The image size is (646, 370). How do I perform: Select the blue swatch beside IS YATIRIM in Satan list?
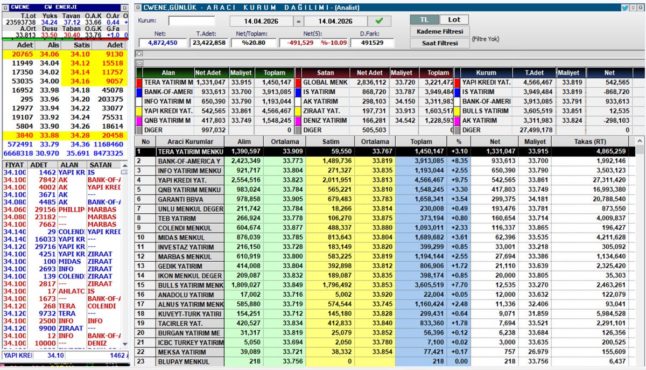pos(298,93)
